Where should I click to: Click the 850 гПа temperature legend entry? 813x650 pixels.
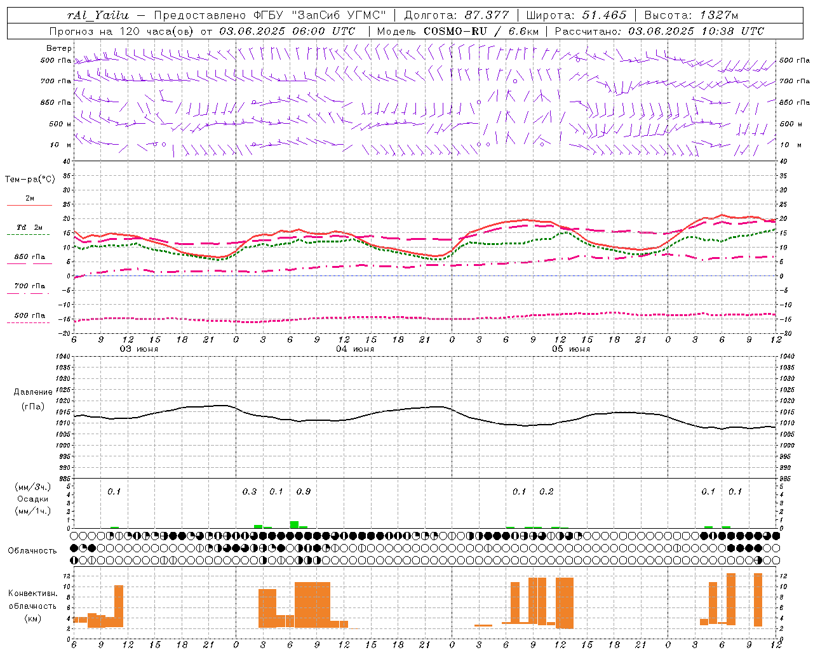[x=30, y=257]
